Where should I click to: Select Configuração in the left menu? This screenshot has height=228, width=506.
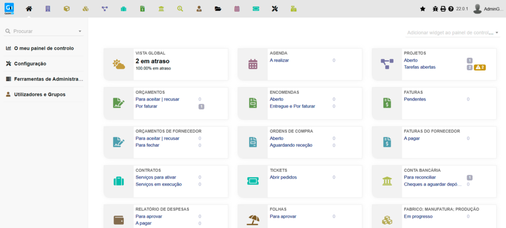30,64
